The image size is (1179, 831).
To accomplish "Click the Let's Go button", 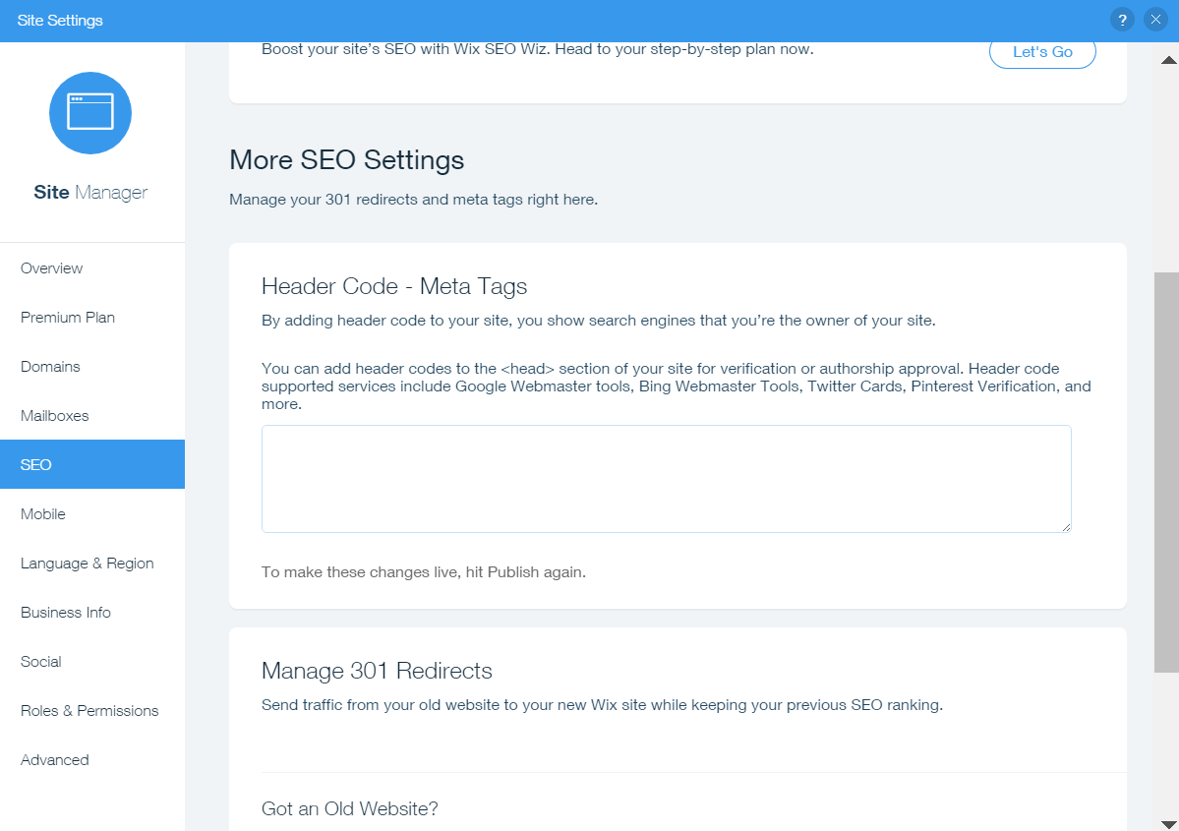I will click(x=1042, y=52).
